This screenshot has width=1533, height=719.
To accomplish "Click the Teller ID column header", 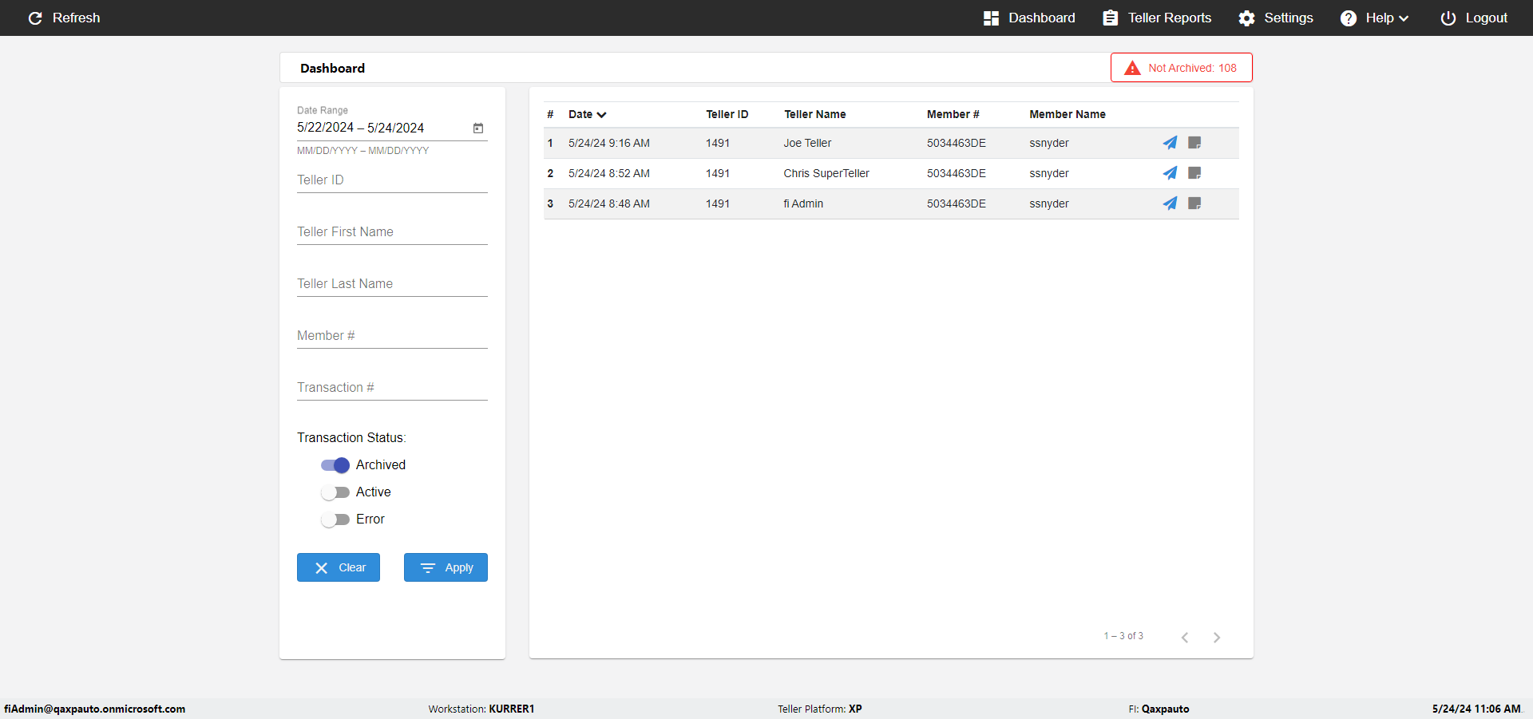I will [727, 114].
